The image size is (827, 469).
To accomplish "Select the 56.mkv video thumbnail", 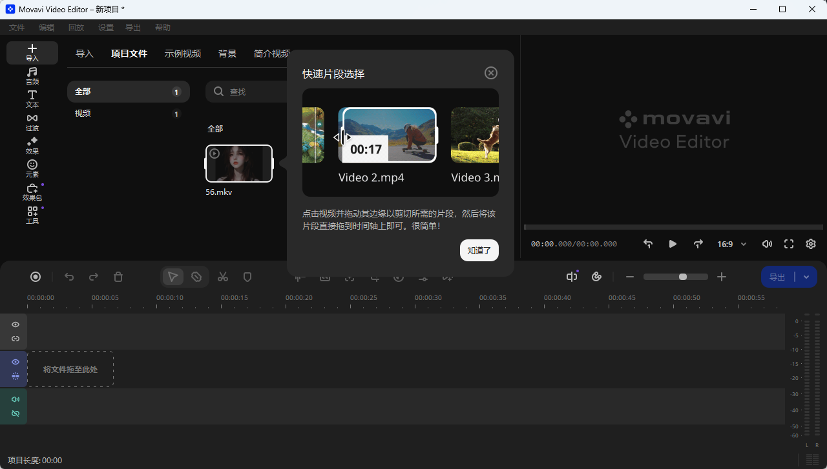I will pos(239,163).
